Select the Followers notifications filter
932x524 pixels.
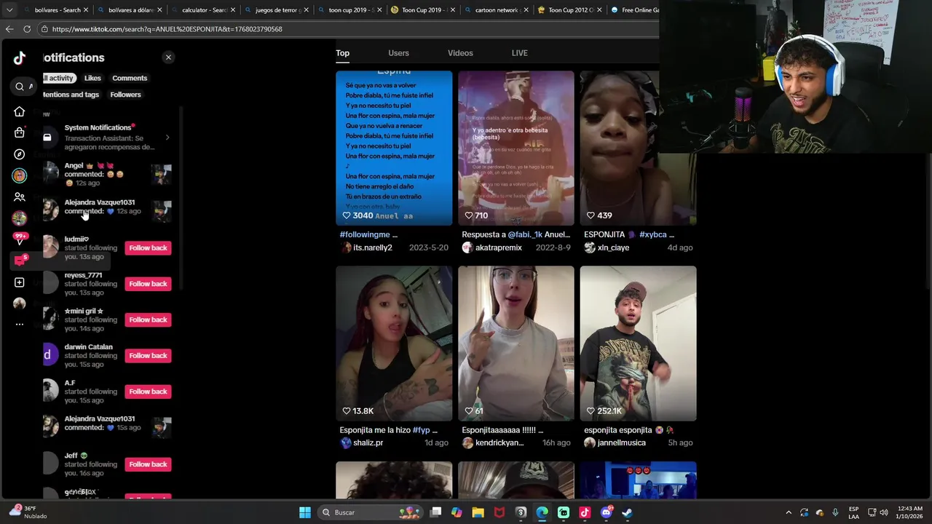(125, 95)
